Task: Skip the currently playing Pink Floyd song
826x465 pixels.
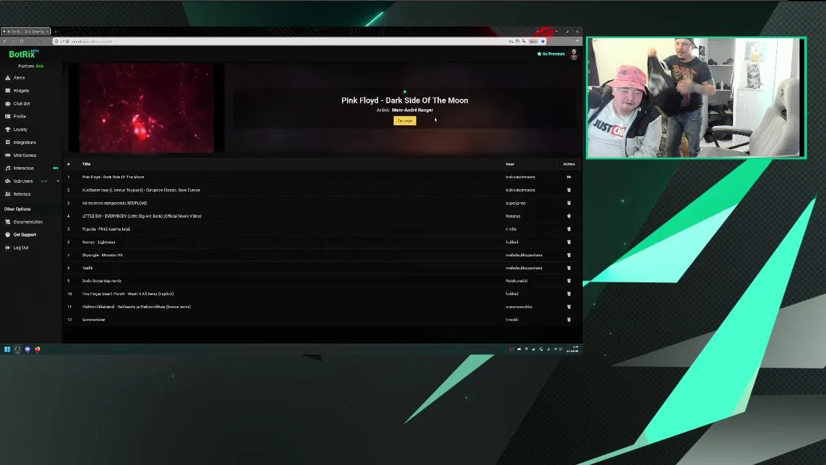Action: pyautogui.click(x=569, y=177)
